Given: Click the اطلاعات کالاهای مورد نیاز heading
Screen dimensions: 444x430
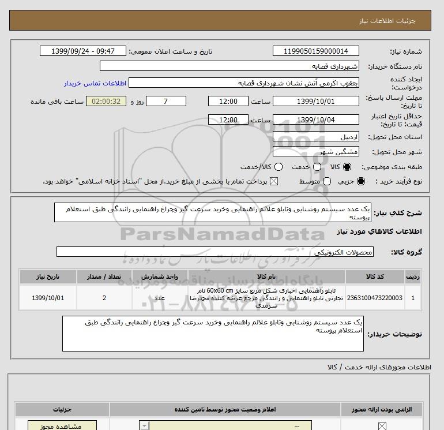Looking at the screenshot, I should (379, 231).
